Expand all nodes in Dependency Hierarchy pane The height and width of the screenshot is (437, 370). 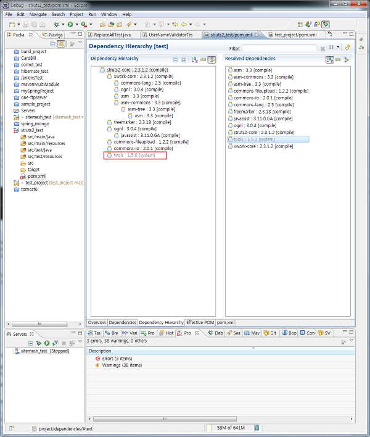tap(184, 60)
